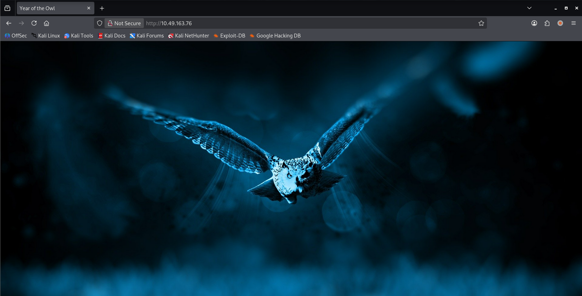The image size is (582, 296).
Task: Open the hamburger application menu
Action: (574, 23)
